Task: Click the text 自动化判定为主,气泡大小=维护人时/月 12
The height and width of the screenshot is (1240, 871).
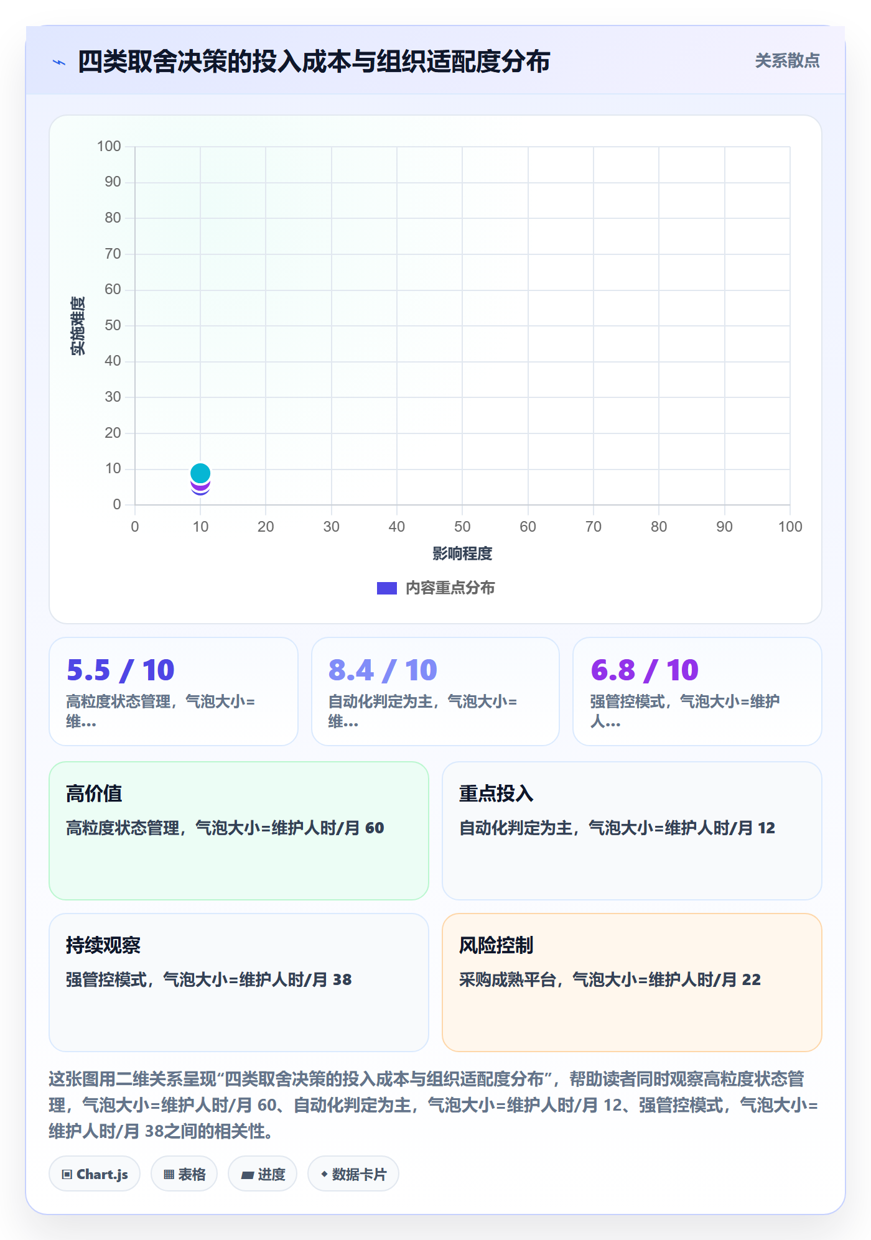Action: 617,828
